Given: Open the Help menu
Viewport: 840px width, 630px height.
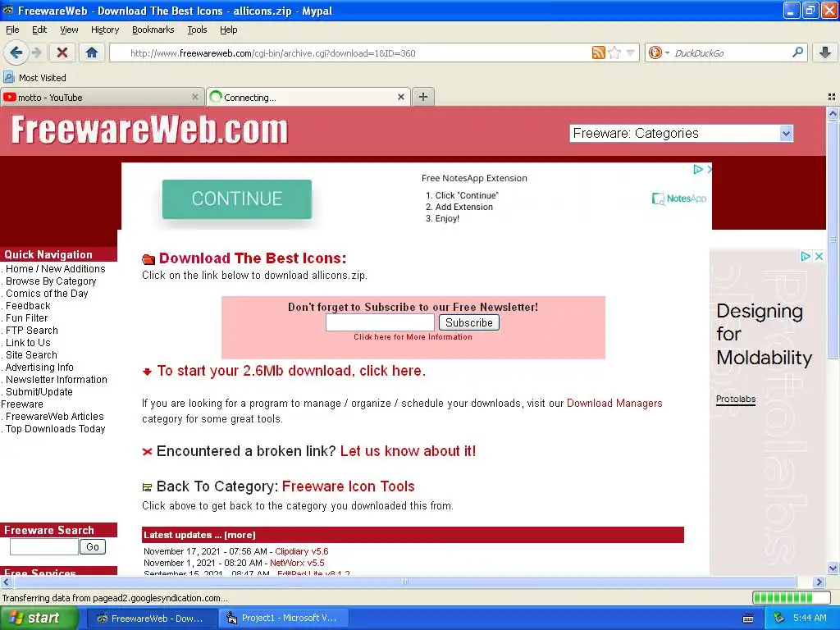Looking at the screenshot, I should pyautogui.click(x=228, y=30).
